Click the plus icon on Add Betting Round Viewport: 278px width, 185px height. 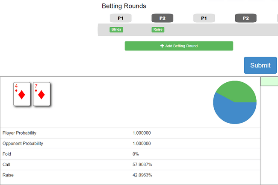point(162,46)
